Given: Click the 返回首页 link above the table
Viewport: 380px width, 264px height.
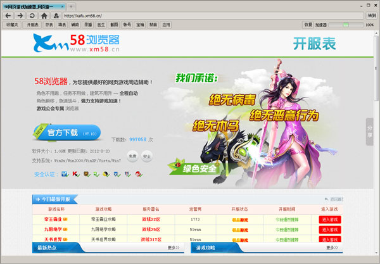Looking at the screenshot, I should [334, 199].
